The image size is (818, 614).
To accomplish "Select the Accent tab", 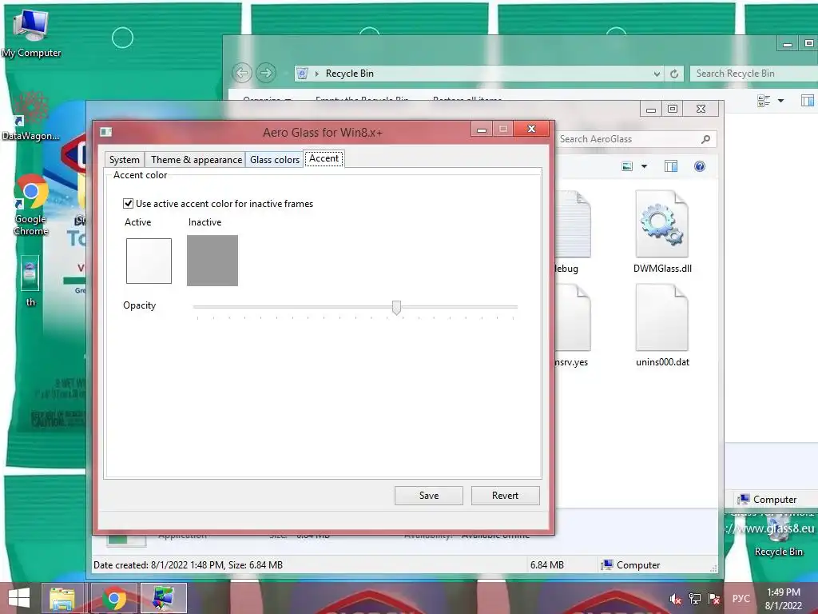I will click(324, 158).
